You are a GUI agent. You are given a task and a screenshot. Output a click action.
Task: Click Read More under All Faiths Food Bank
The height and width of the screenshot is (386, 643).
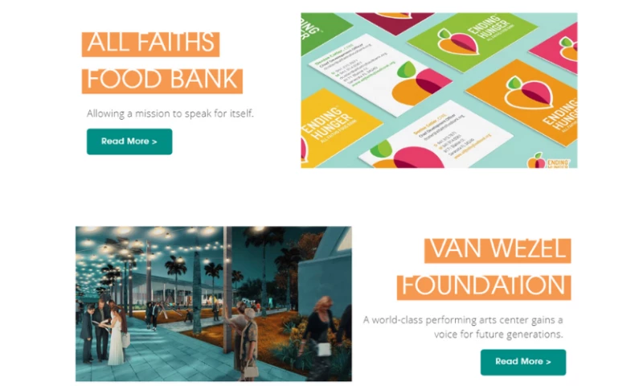129,142
